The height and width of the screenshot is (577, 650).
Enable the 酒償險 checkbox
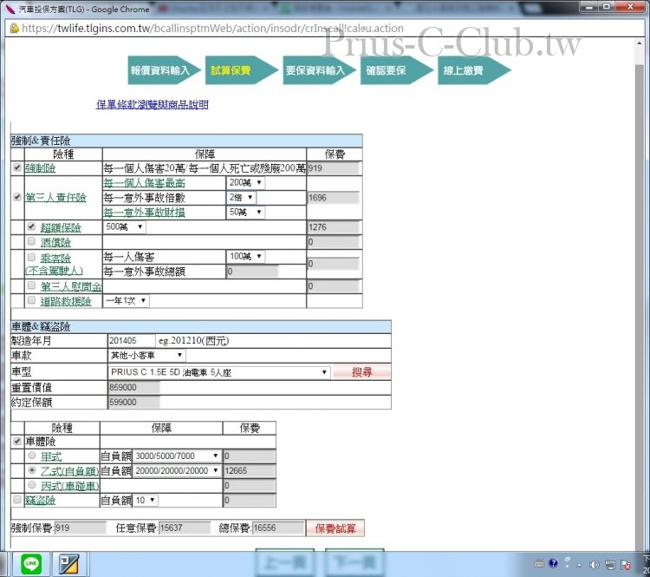31,241
